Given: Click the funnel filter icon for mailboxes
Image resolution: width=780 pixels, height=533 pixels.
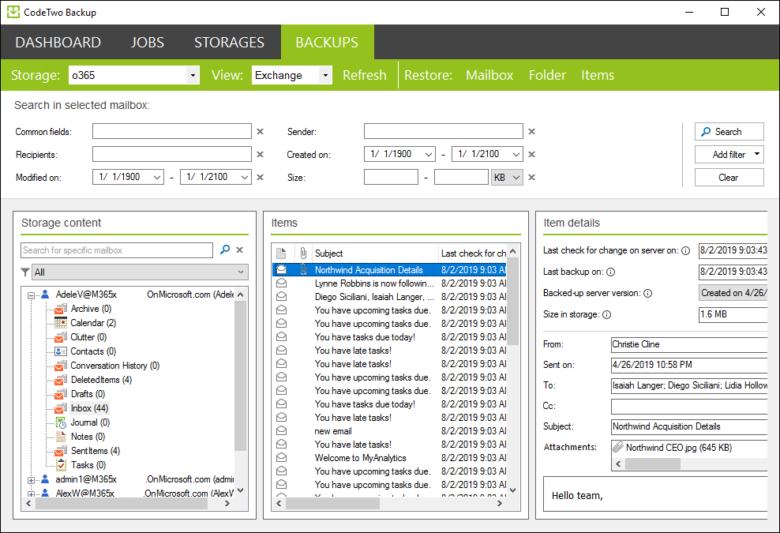Looking at the screenshot, I should point(25,272).
